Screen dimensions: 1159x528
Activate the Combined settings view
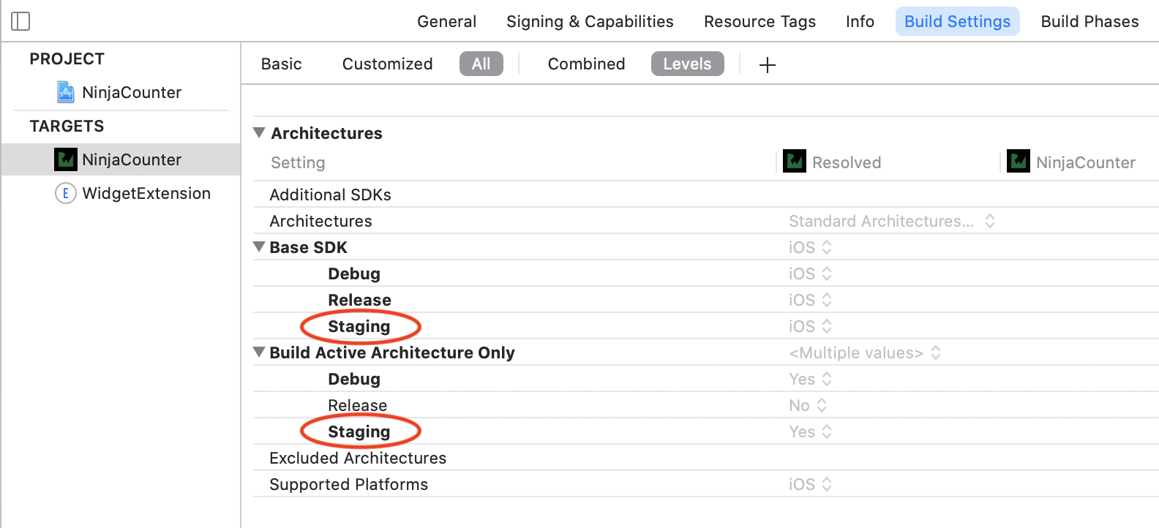586,64
